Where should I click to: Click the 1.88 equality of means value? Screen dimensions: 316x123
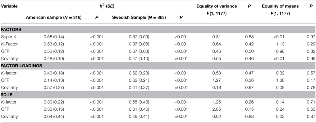pos(293,80)
